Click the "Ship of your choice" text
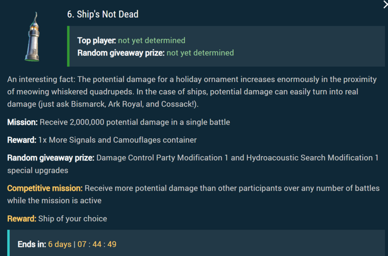 (x=73, y=219)
